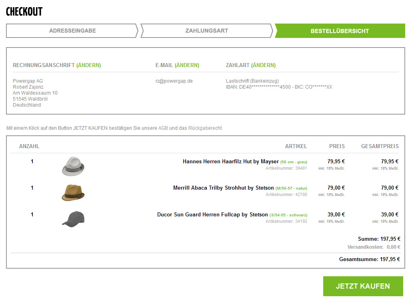Viewport: 412px width, 305px height.
Task: Click the Gesamtsumme: 197,95 € line
Action: point(370,259)
